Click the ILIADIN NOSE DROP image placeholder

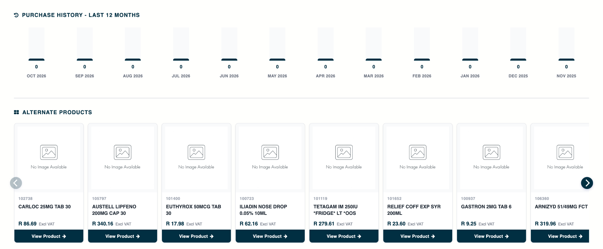(x=270, y=158)
